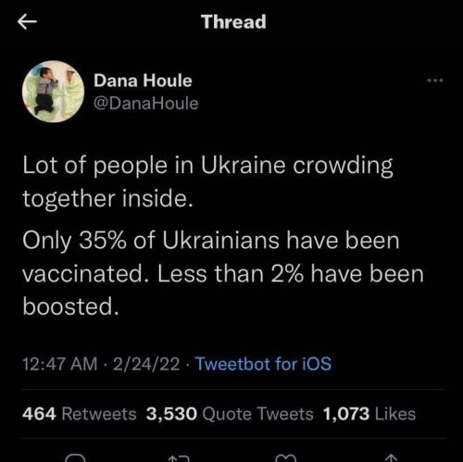This screenshot has height=462, width=463.
Task: View the 464 Retweets list
Action: (80, 414)
